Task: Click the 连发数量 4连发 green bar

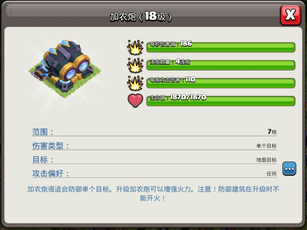Action: click(221, 65)
